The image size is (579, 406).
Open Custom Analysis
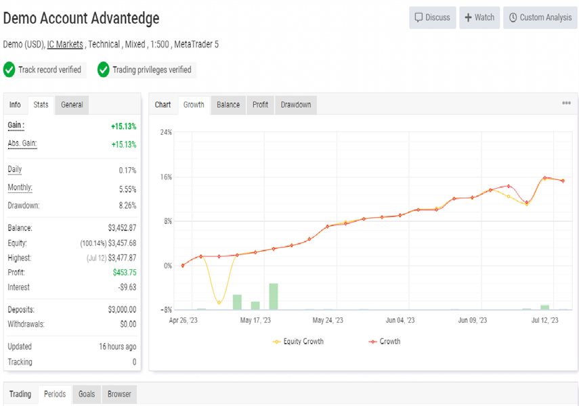click(540, 18)
